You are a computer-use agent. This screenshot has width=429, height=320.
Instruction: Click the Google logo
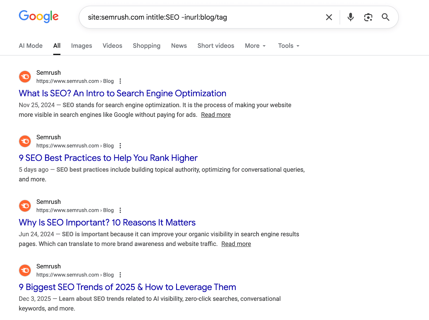click(x=39, y=17)
